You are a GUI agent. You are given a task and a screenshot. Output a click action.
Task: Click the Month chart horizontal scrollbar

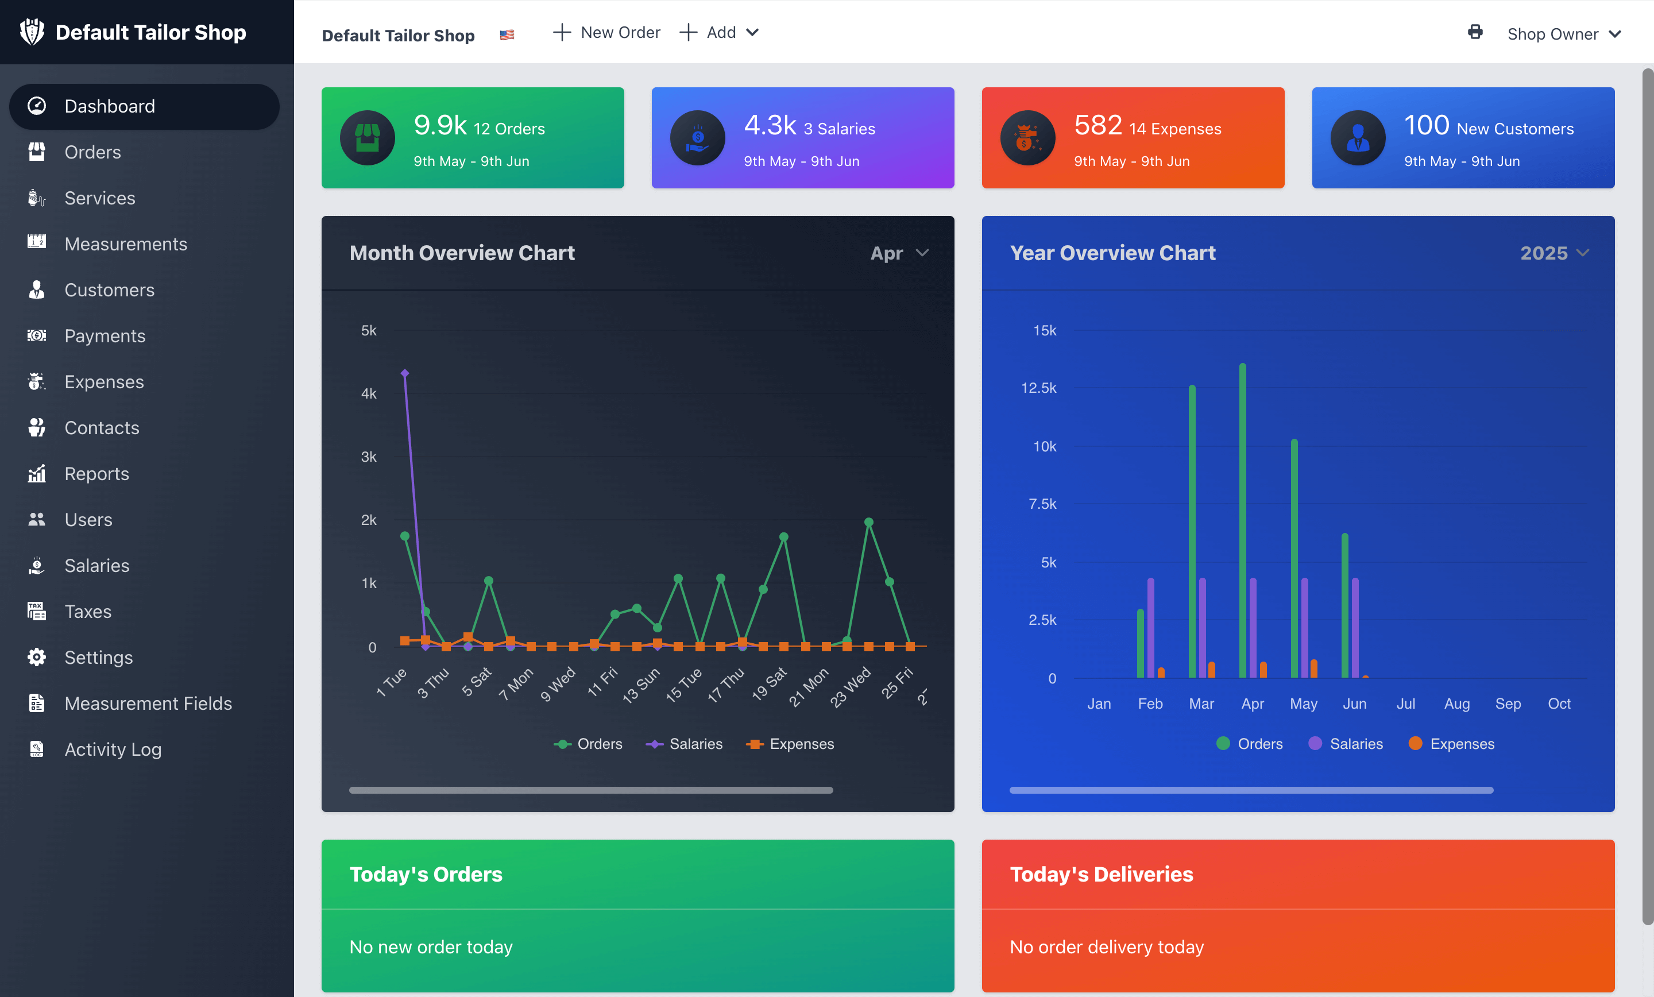click(591, 790)
